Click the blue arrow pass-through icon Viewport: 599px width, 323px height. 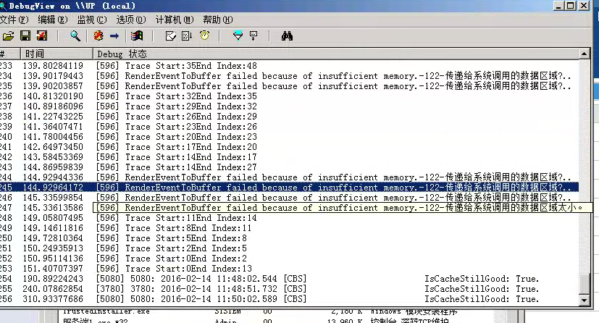click(114, 35)
